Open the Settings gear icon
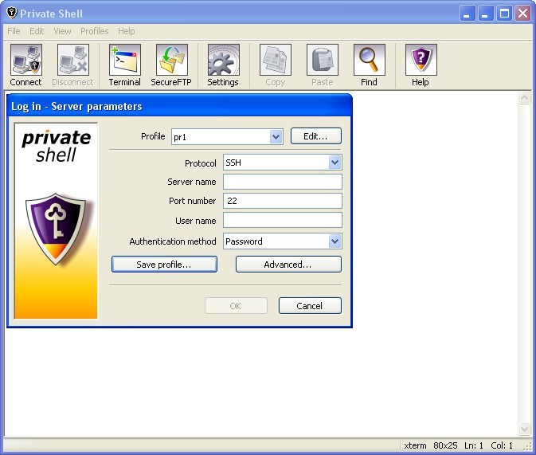Screen dimensions: 536x455 pyautogui.click(x=223, y=65)
